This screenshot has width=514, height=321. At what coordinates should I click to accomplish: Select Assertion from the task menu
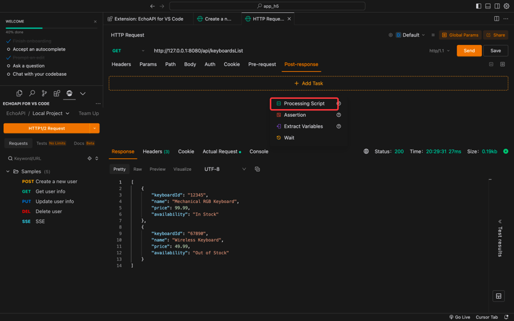tap(295, 115)
